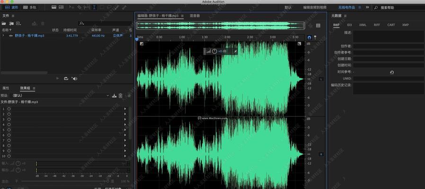Expand effect slot 3 arrow menu

coord(125,119)
